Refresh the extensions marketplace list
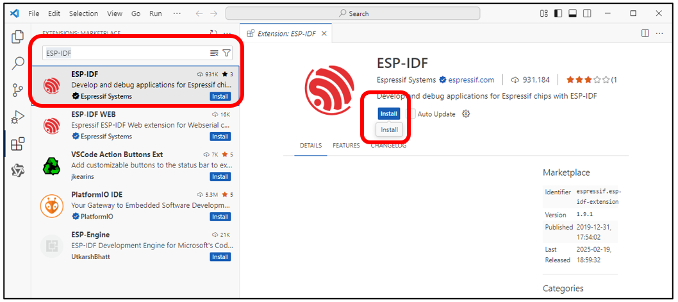Viewport: 678px width, 302px height. tap(213, 33)
